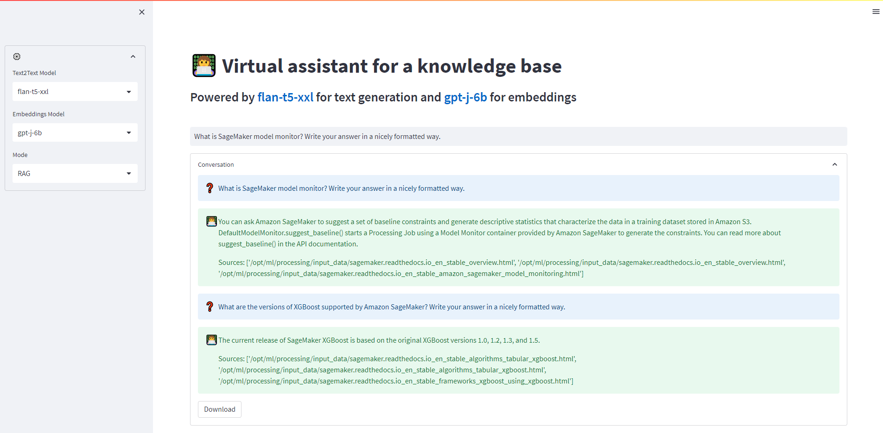Open the Text2Text Model dropdown flan-t5-xxl
The image size is (883, 433).
pyautogui.click(x=75, y=92)
